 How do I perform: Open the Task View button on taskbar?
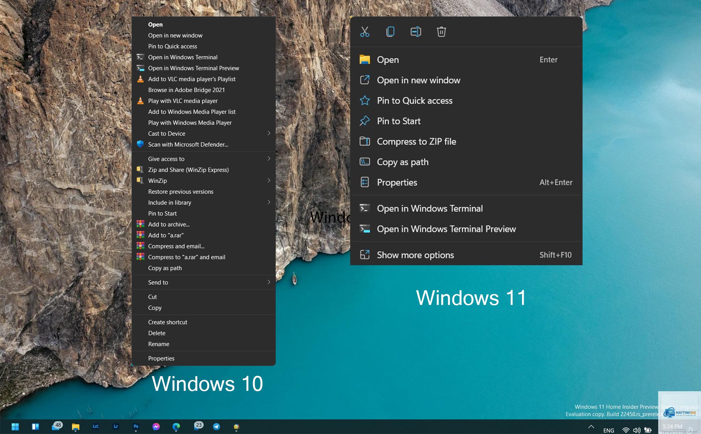click(x=35, y=426)
